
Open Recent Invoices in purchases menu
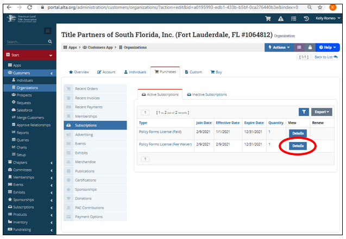click(96, 98)
